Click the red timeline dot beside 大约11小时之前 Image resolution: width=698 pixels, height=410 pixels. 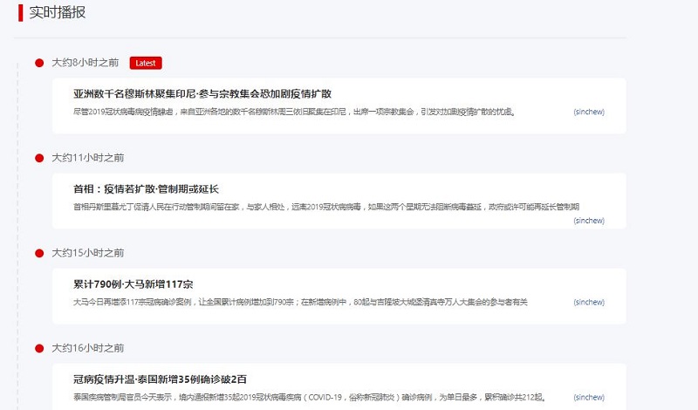39,158
